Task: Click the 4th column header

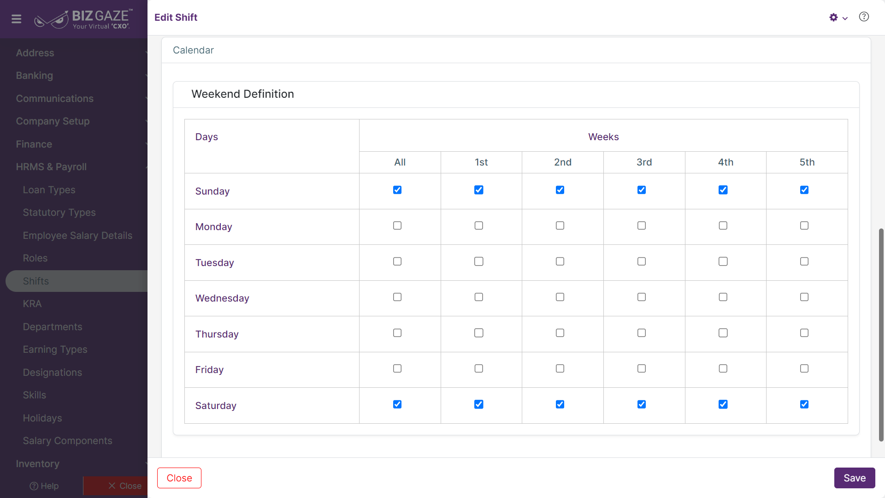Action: pyautogui.click(x=726, y=162)
